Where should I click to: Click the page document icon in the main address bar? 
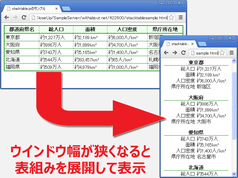click(x=34, y=17)
